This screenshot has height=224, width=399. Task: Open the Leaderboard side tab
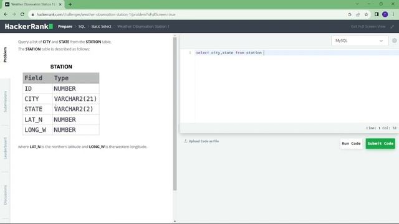click(x=5, y=148)
